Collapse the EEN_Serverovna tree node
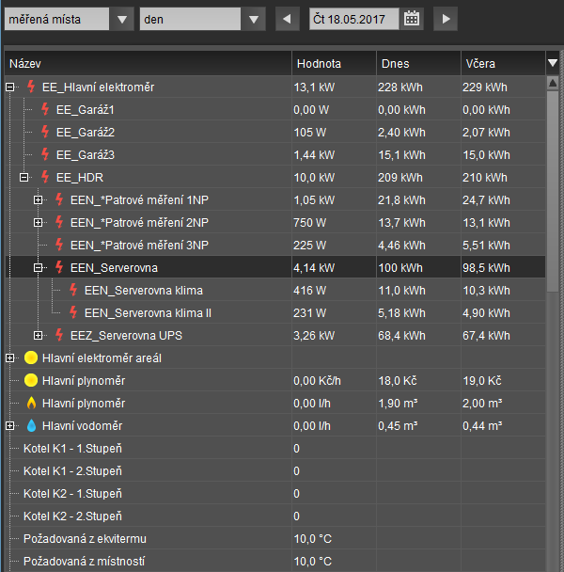This screenshot has height=572, width=564. tap(39, 268)
